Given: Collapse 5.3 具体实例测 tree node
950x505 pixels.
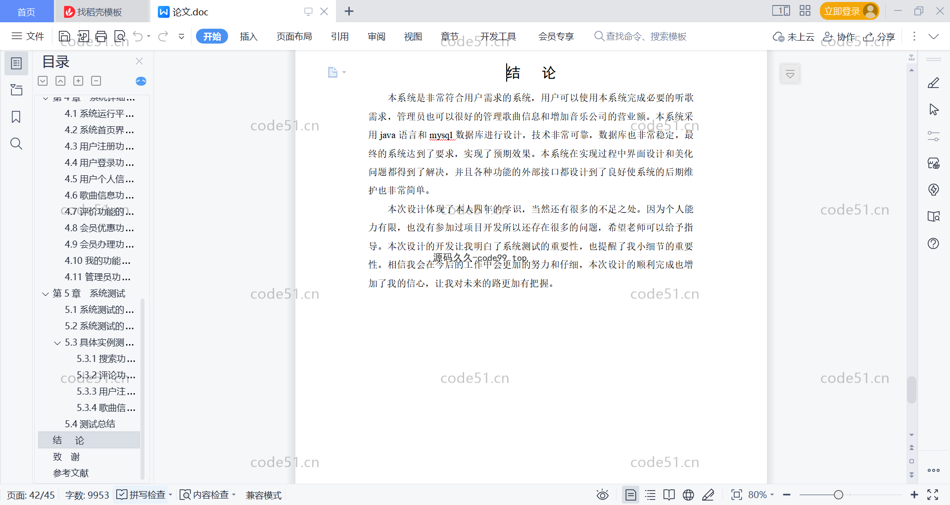Looking at the screenshot, I should [x=57, y=343].
